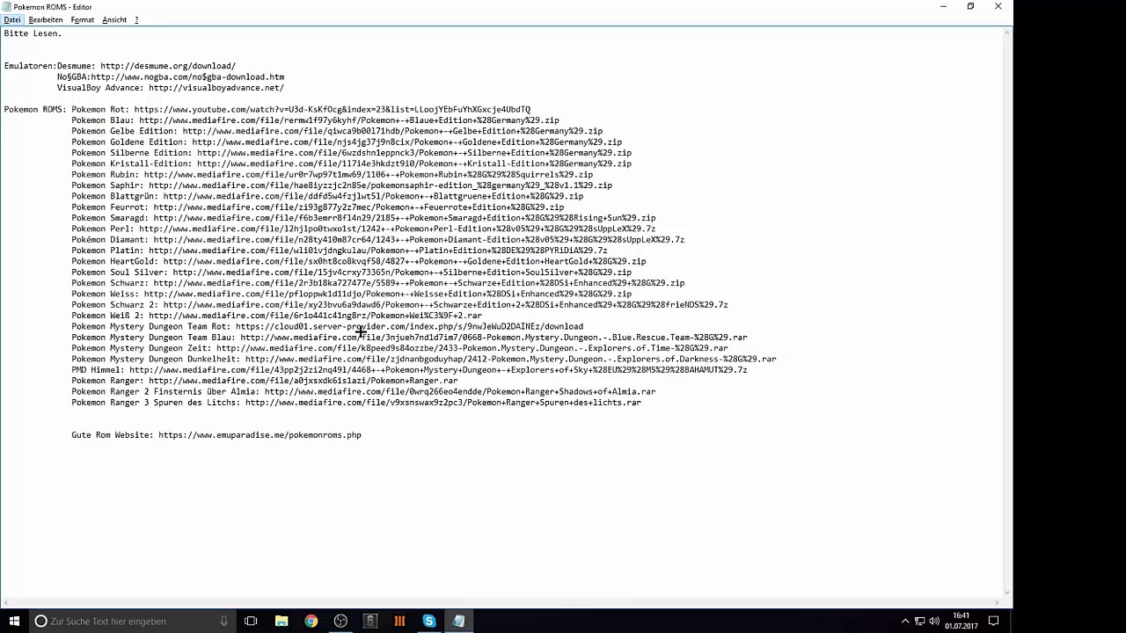1126x633 pixels.
Task: Open the Ansicht menu
Action: click(x=114, y=19)
